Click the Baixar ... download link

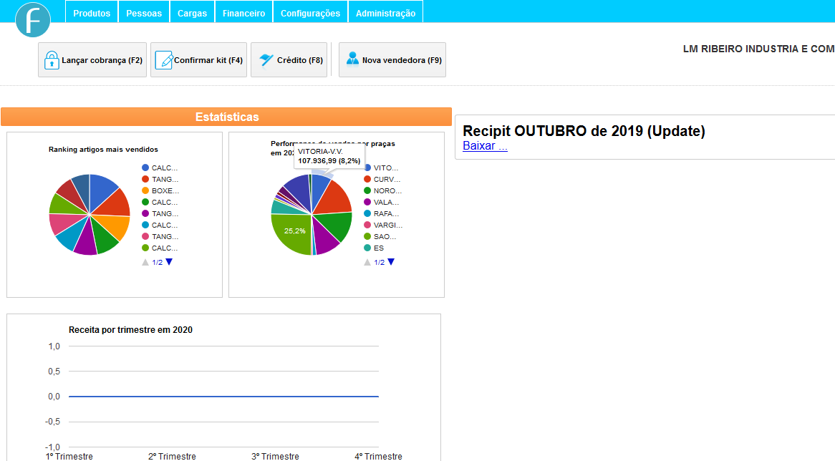click(485, 146)
